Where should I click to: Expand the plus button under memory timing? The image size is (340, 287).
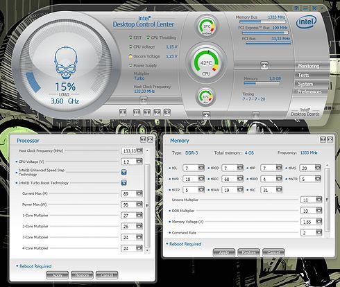tap(255, 114)
